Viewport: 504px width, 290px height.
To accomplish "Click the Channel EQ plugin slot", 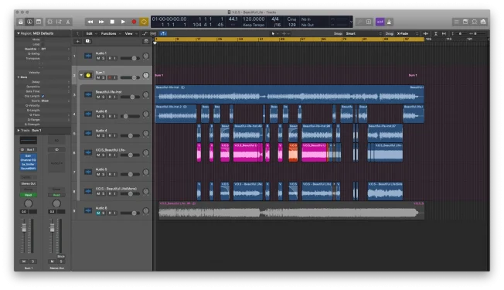I will point(29,160).
